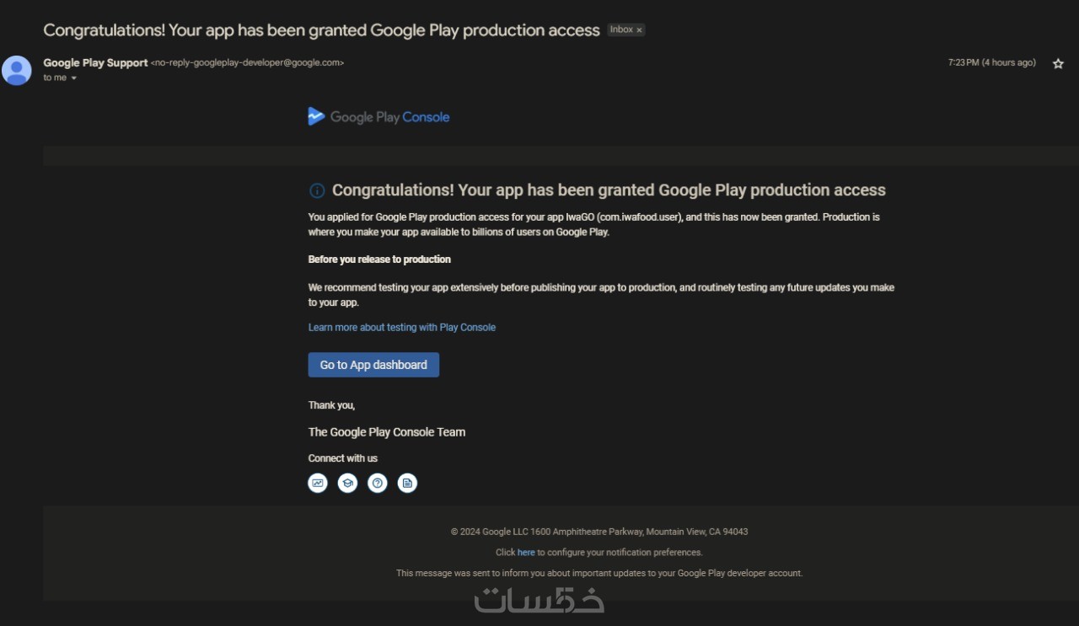
Task: Click 'here' to configure notification preferences
Action: pyautogui.click(x=526, y=553)
